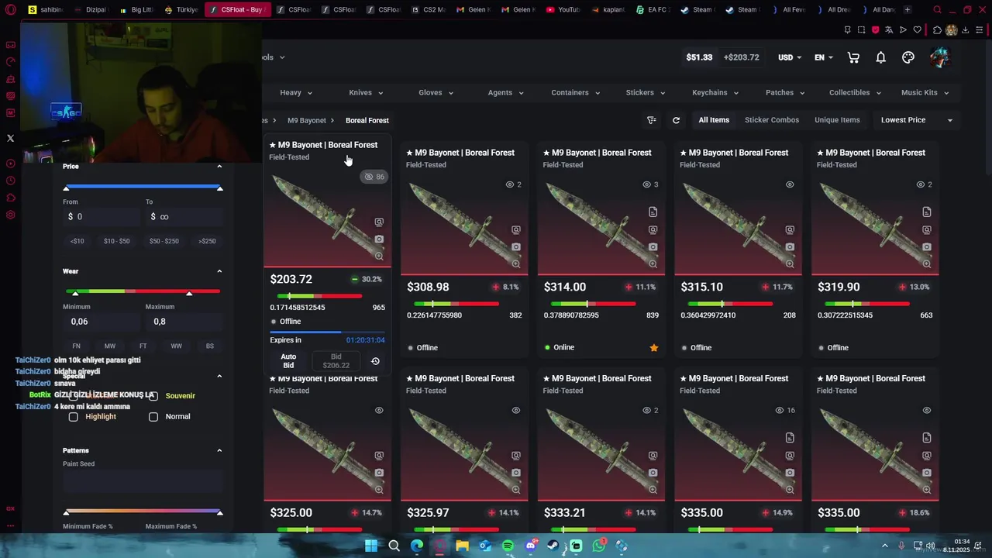Collapse the Patterns filter section

(x=219, y=450)
